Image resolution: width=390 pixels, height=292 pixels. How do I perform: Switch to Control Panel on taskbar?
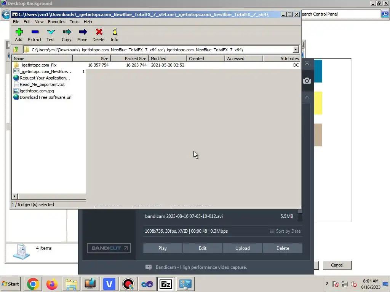(185, 284)
